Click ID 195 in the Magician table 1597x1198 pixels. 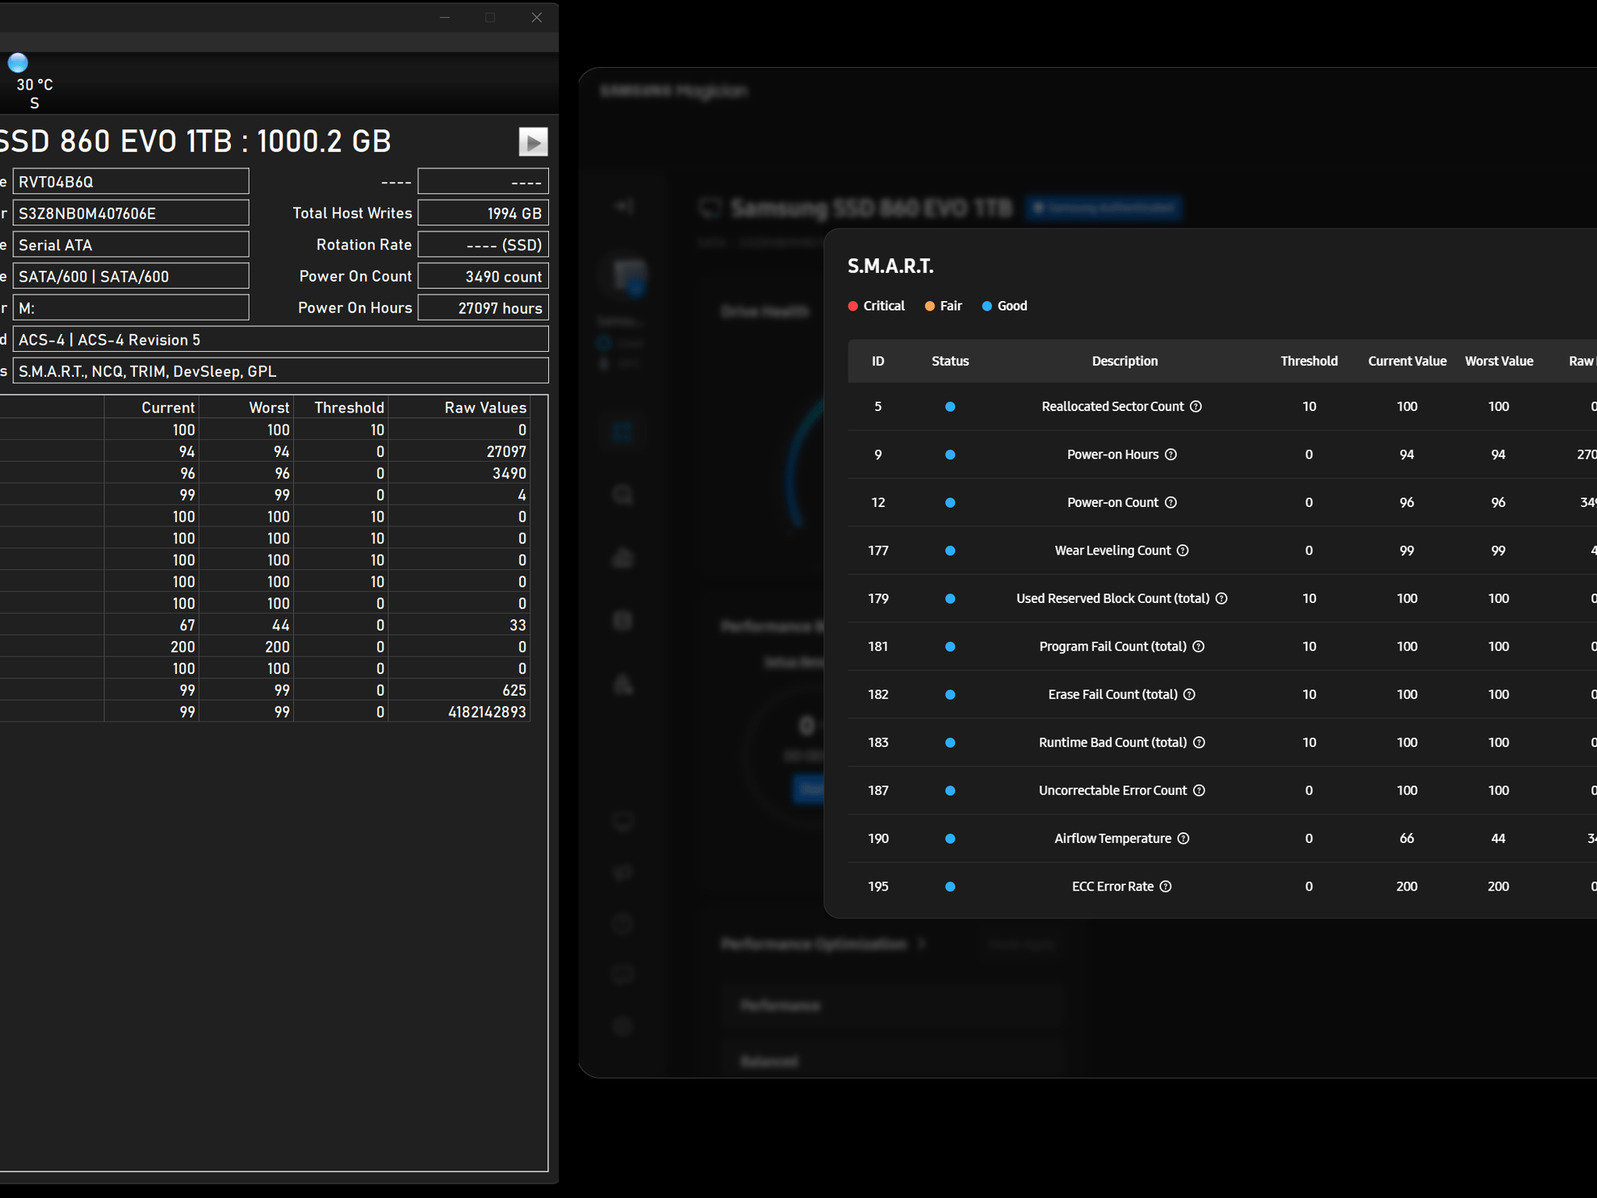[x=878, y=886]
